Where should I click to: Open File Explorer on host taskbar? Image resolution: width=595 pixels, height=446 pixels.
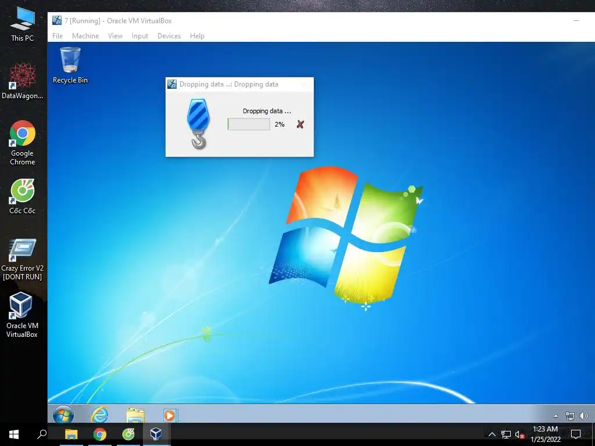[71, 434]
